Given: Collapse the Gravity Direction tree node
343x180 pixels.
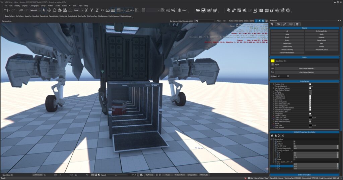Looking at the screenshot, I should coord(273,151).
